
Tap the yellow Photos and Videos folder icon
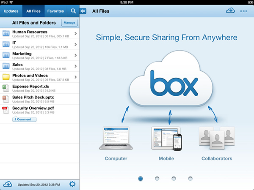click(x=6, y=77)
